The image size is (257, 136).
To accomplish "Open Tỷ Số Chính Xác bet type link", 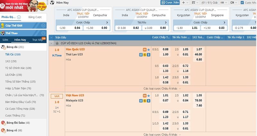I will [18, 68].
